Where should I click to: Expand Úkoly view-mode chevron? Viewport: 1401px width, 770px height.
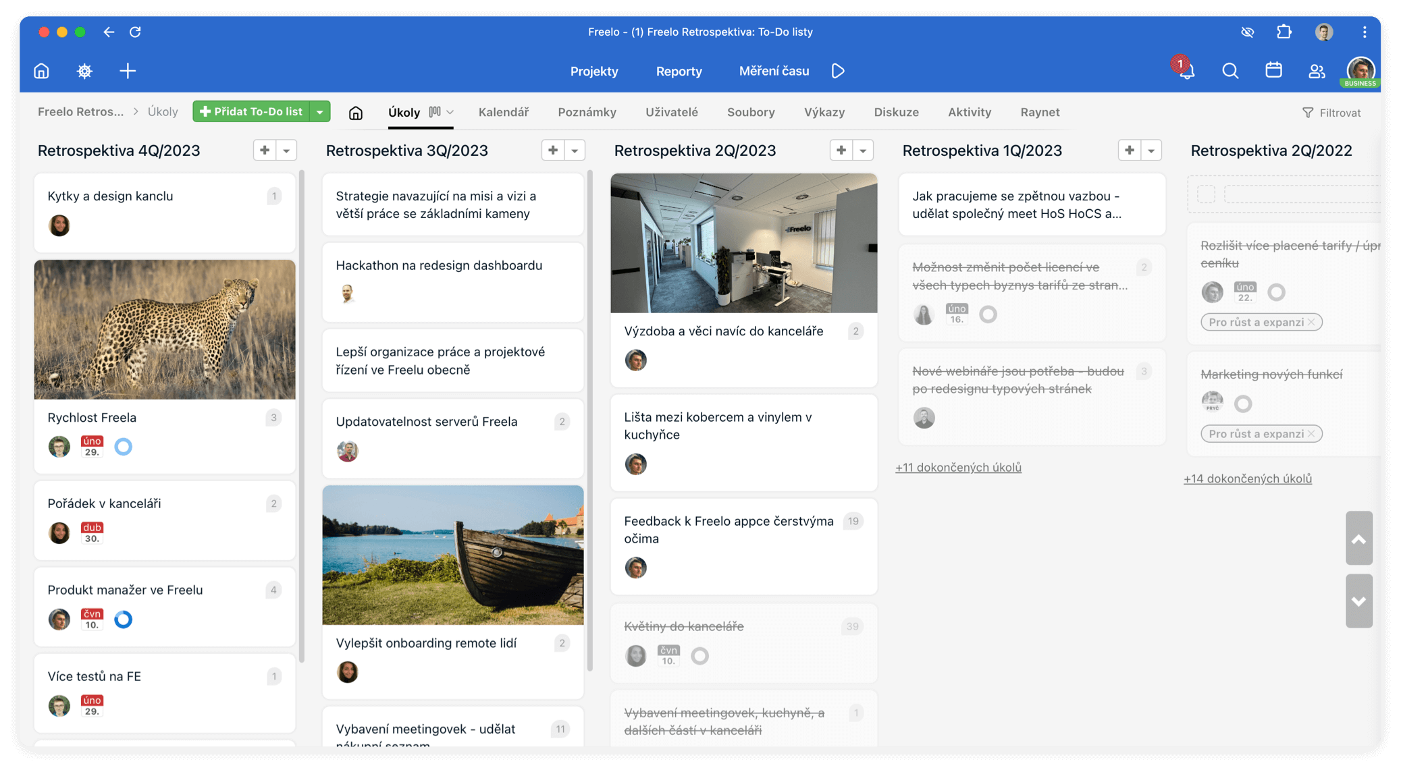tap(450, 112)
